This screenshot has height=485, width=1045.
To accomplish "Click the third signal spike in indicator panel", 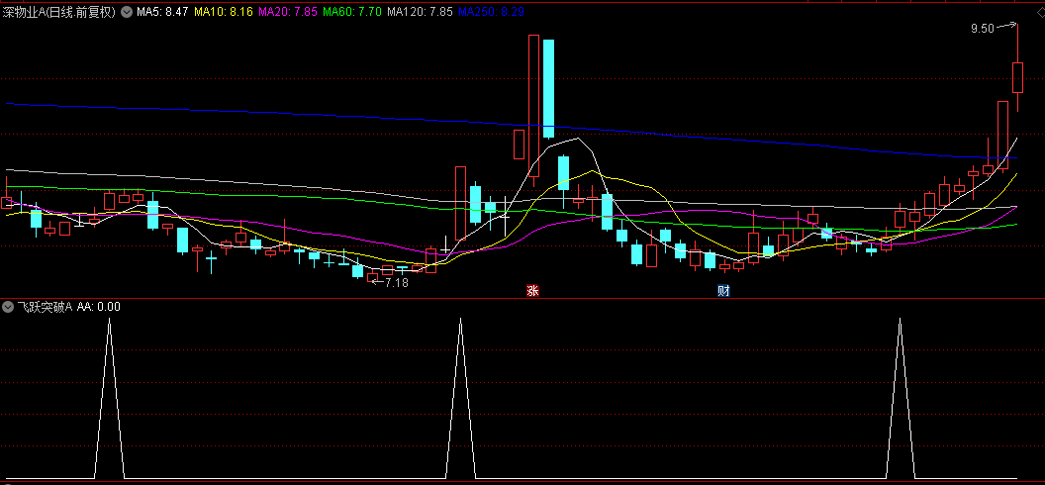I will click(900, 398).
